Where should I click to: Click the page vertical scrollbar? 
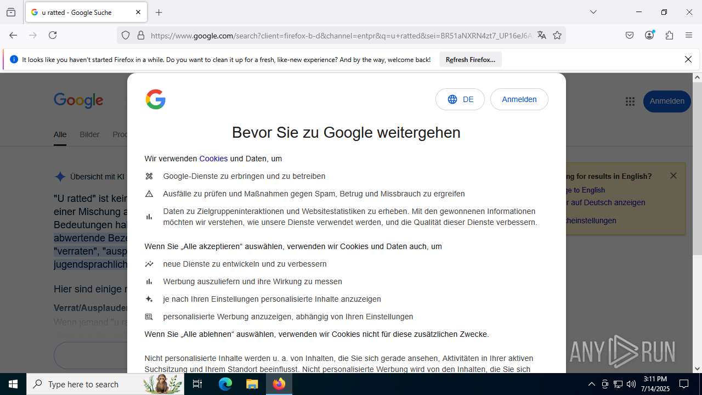coord(697,169)
